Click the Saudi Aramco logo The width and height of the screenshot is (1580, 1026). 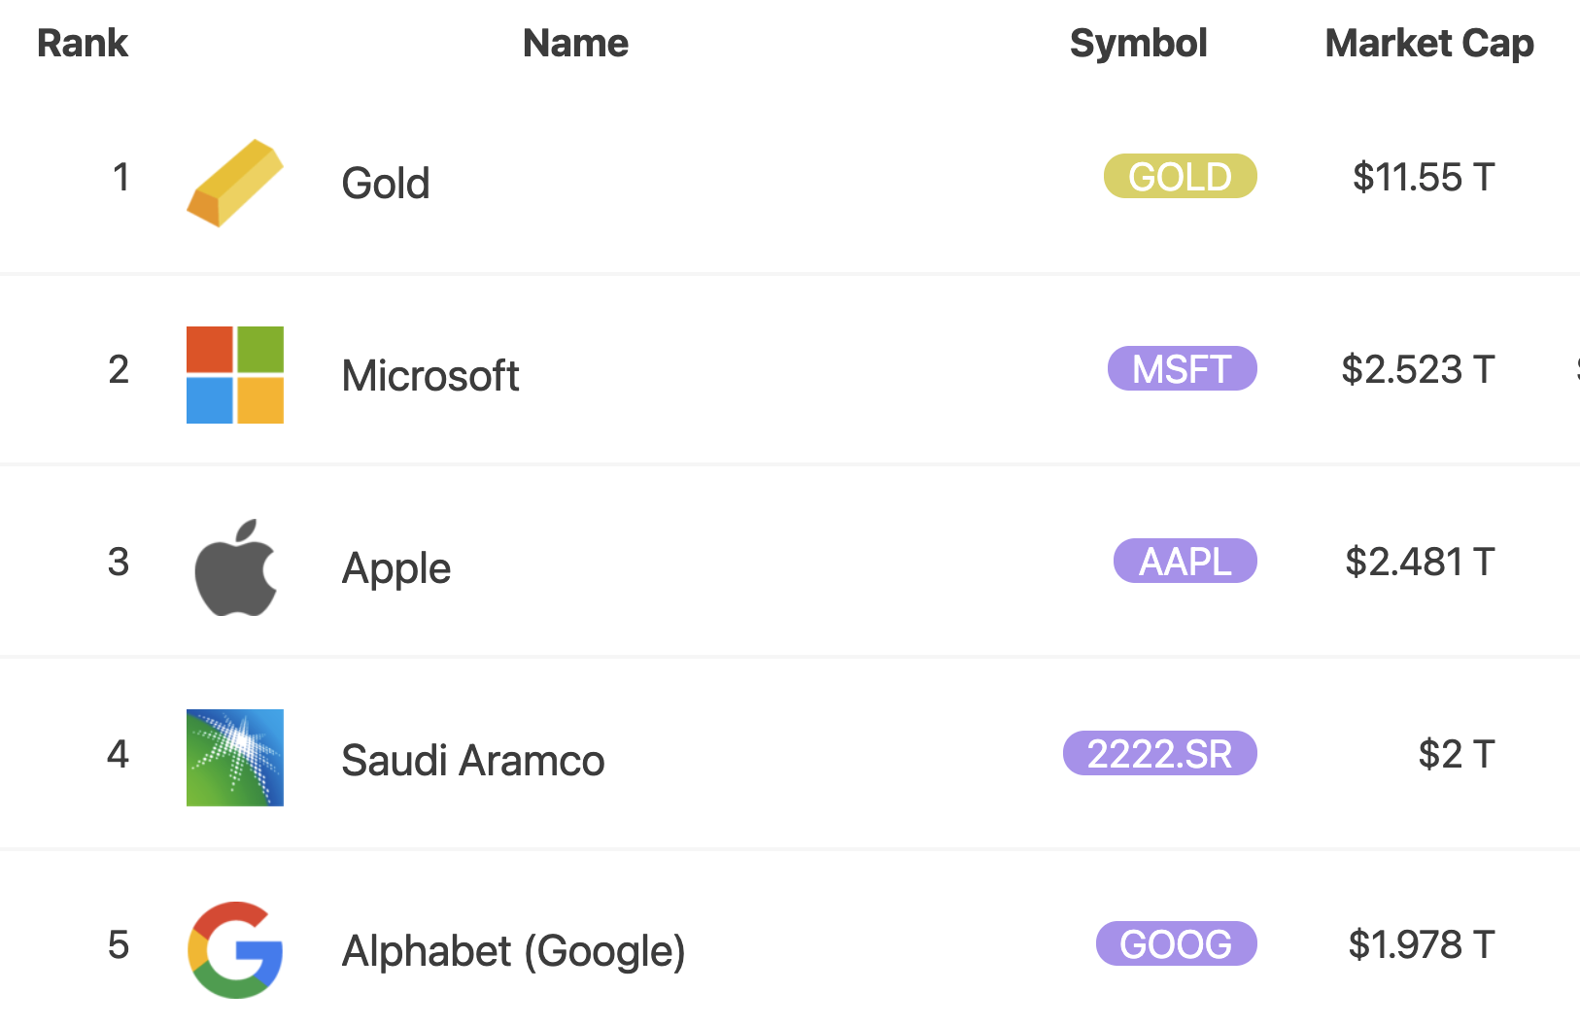coord(235,758)
